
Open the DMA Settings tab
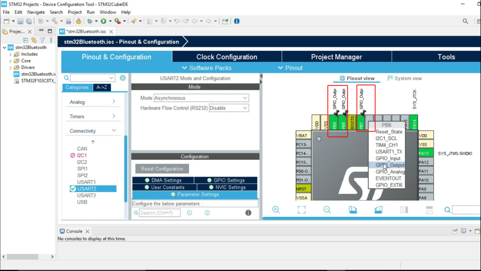[163, 180]
